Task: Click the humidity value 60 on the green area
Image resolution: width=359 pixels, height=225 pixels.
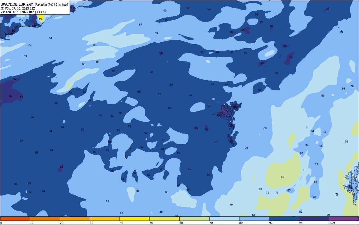Action: tap(282, 177)
